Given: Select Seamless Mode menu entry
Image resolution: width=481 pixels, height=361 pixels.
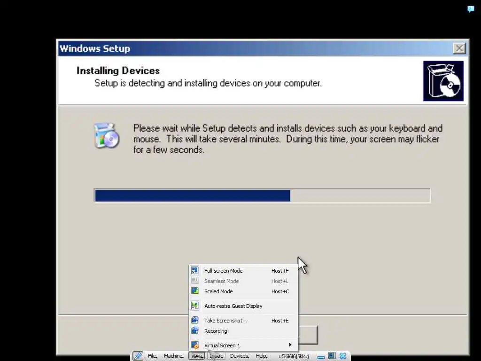Looking at the screenshot, I should pos(243,281).
